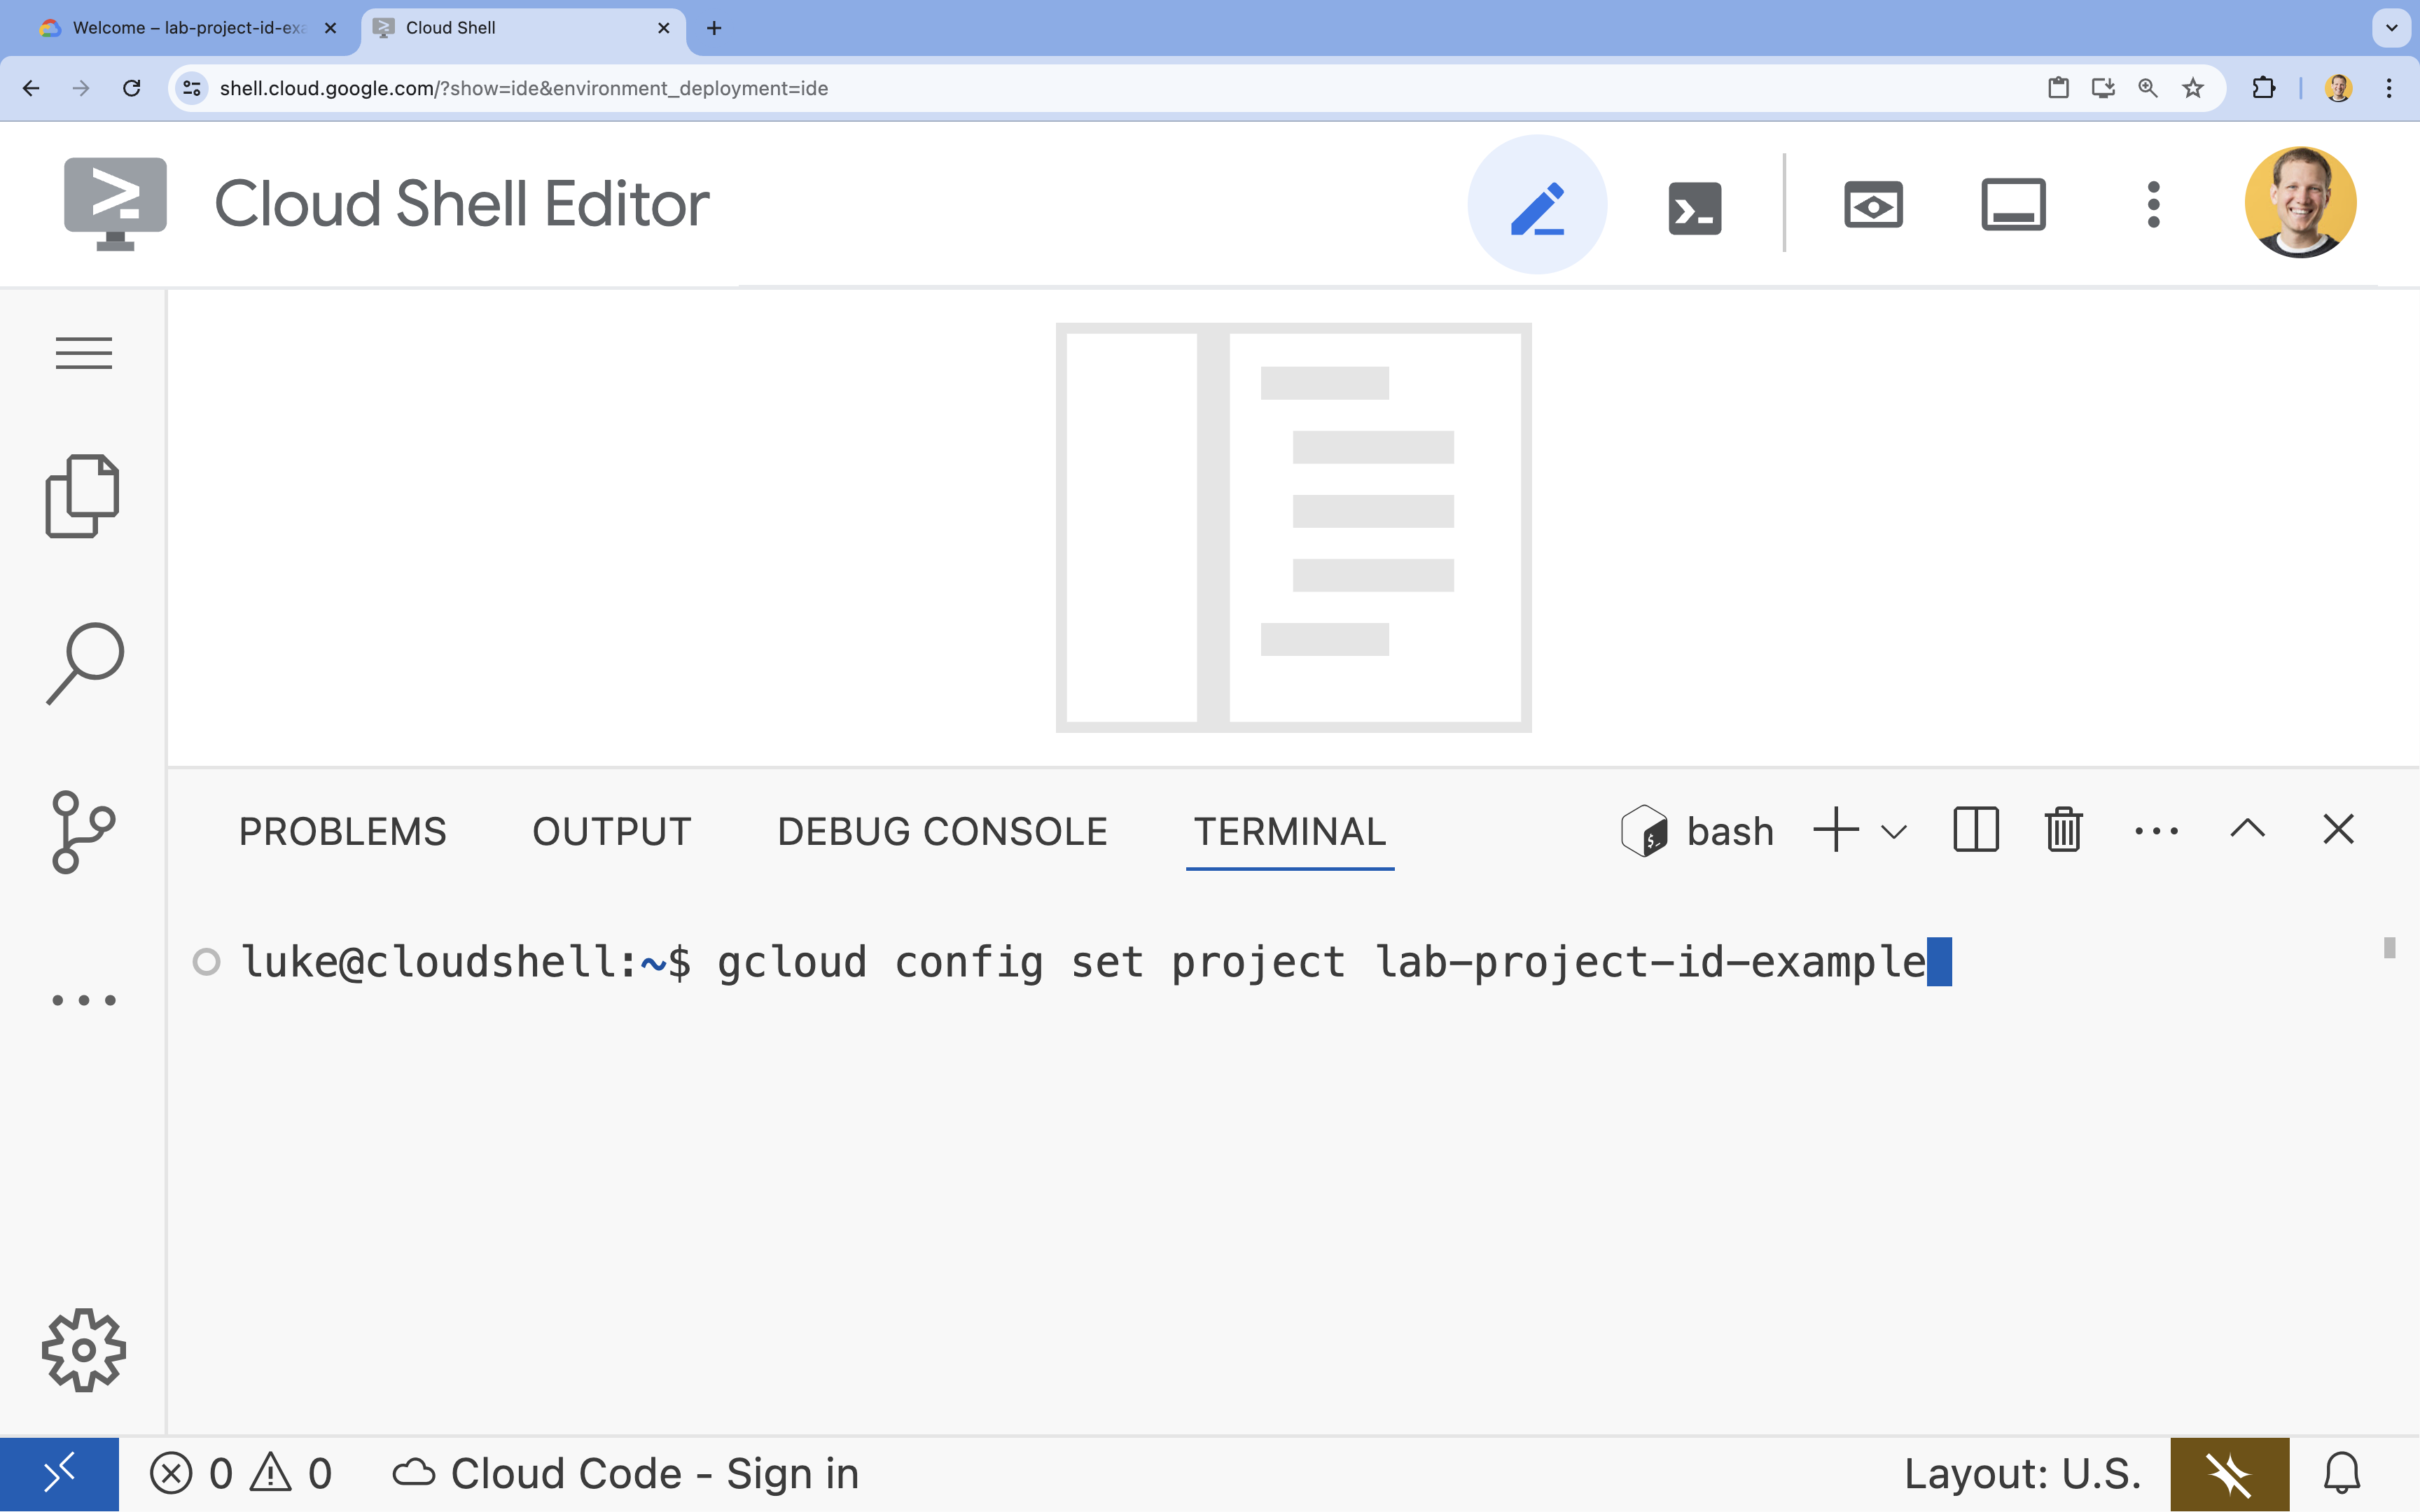The height and width of the screenshot is (1512, 2420).
Task: Toggle the bottom panel maximize arrow
Action: point(2248,829)
